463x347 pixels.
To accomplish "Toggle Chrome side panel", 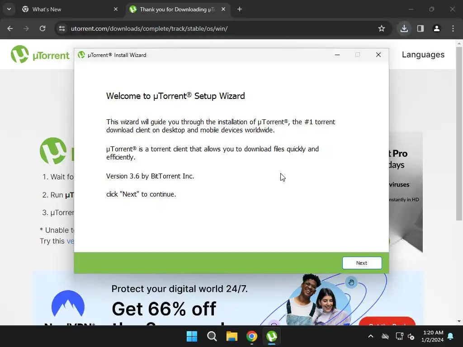I will pos(420,28).
